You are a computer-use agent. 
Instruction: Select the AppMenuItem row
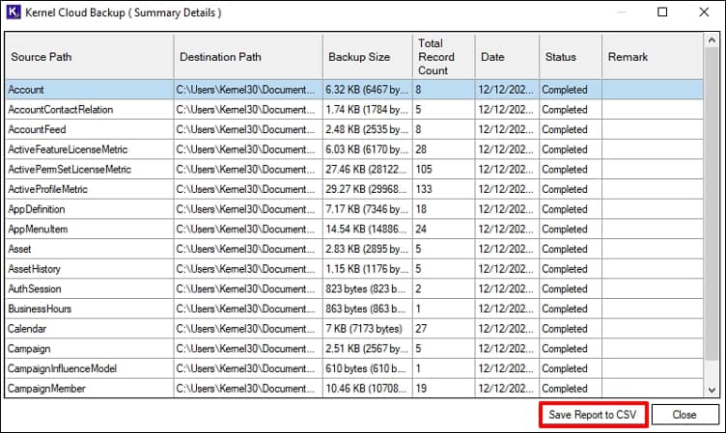(x=354, y=229)
